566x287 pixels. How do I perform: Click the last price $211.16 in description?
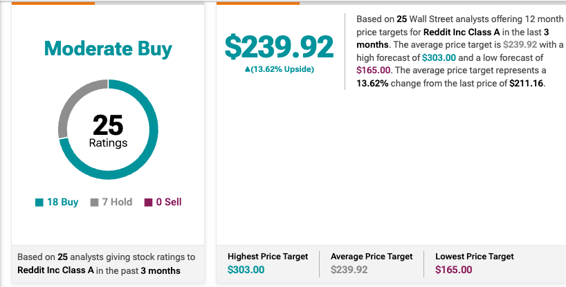pos(527,83)
